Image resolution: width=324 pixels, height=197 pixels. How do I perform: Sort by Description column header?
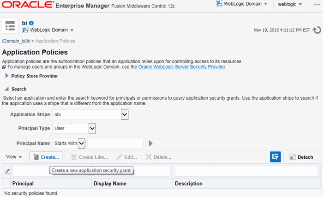click(247, 184)
